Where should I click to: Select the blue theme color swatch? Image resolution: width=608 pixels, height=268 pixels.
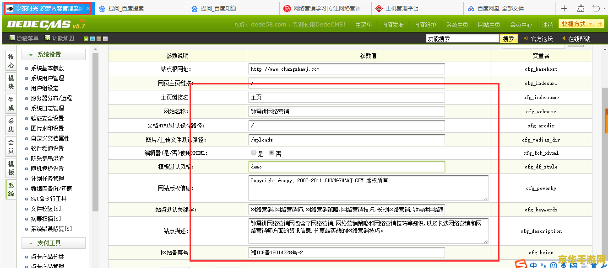click(92, 39)
